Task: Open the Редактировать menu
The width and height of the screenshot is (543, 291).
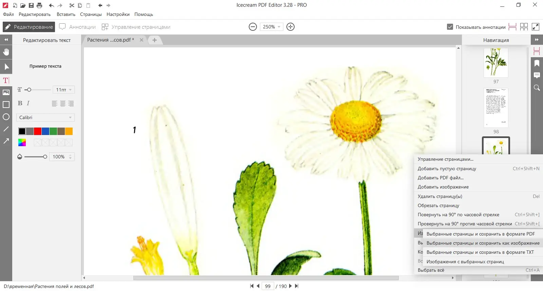Action: tap(35, 14)
